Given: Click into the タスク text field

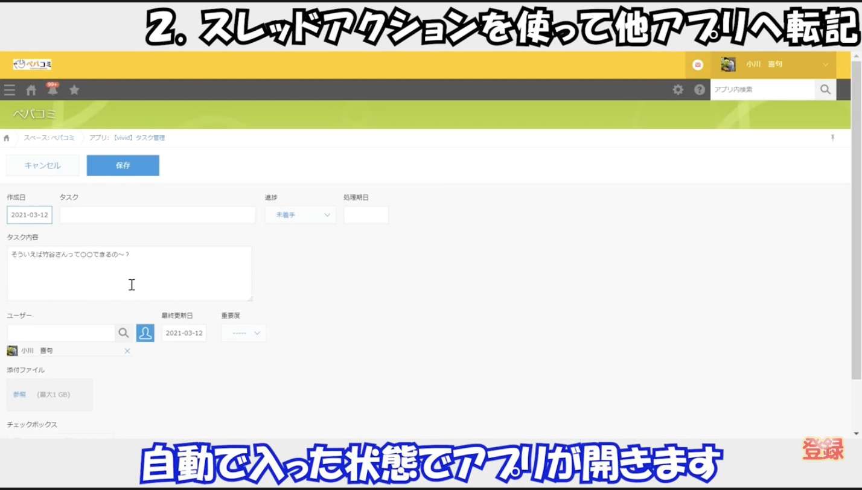Looking at the screenshot, I should 158,215.
